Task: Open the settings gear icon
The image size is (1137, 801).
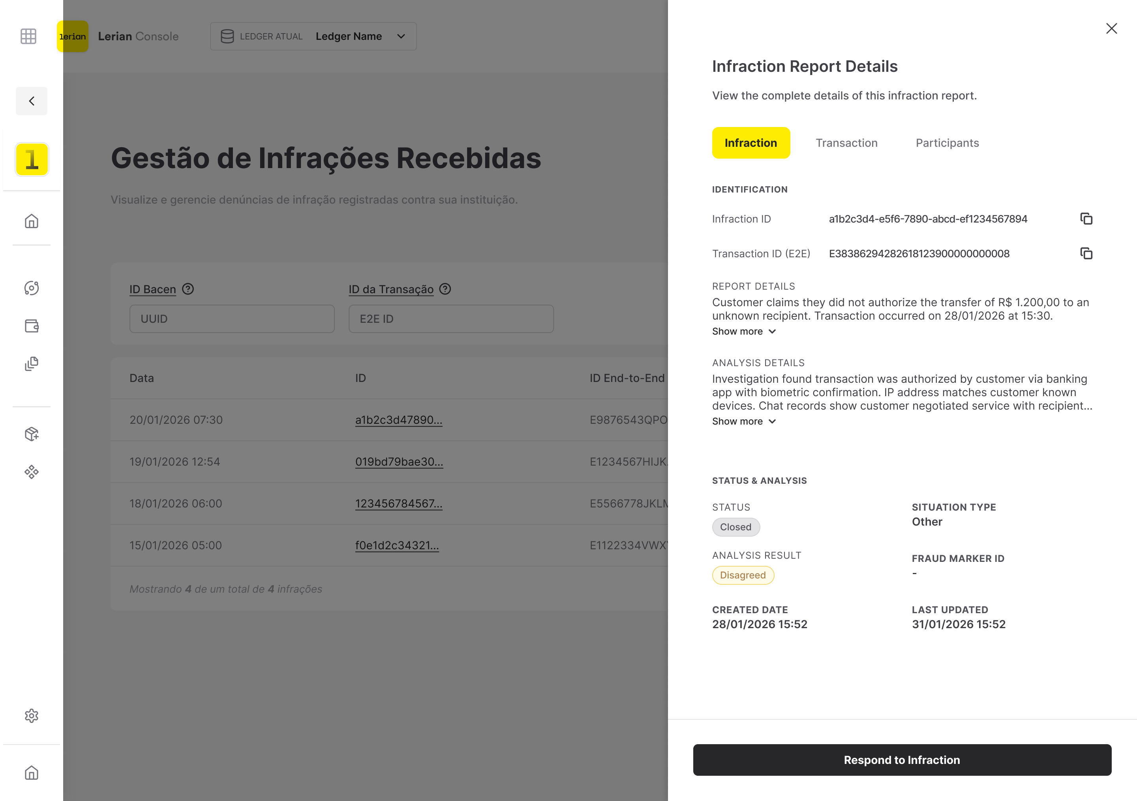Action: [x=32, y=716]
